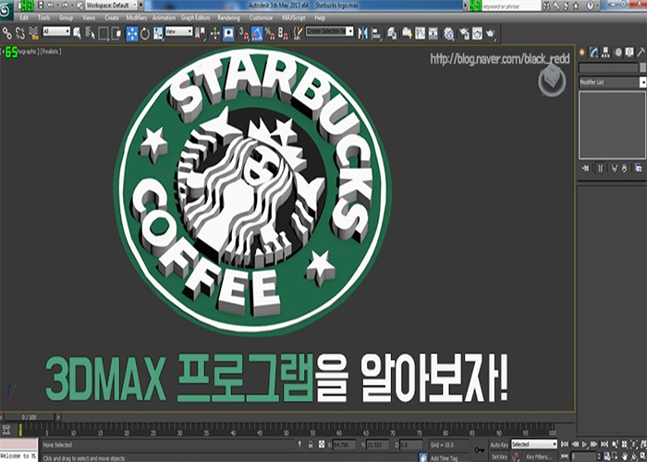
Task: Click the Unlink Selection icon
Action: (x=20, y=33)
